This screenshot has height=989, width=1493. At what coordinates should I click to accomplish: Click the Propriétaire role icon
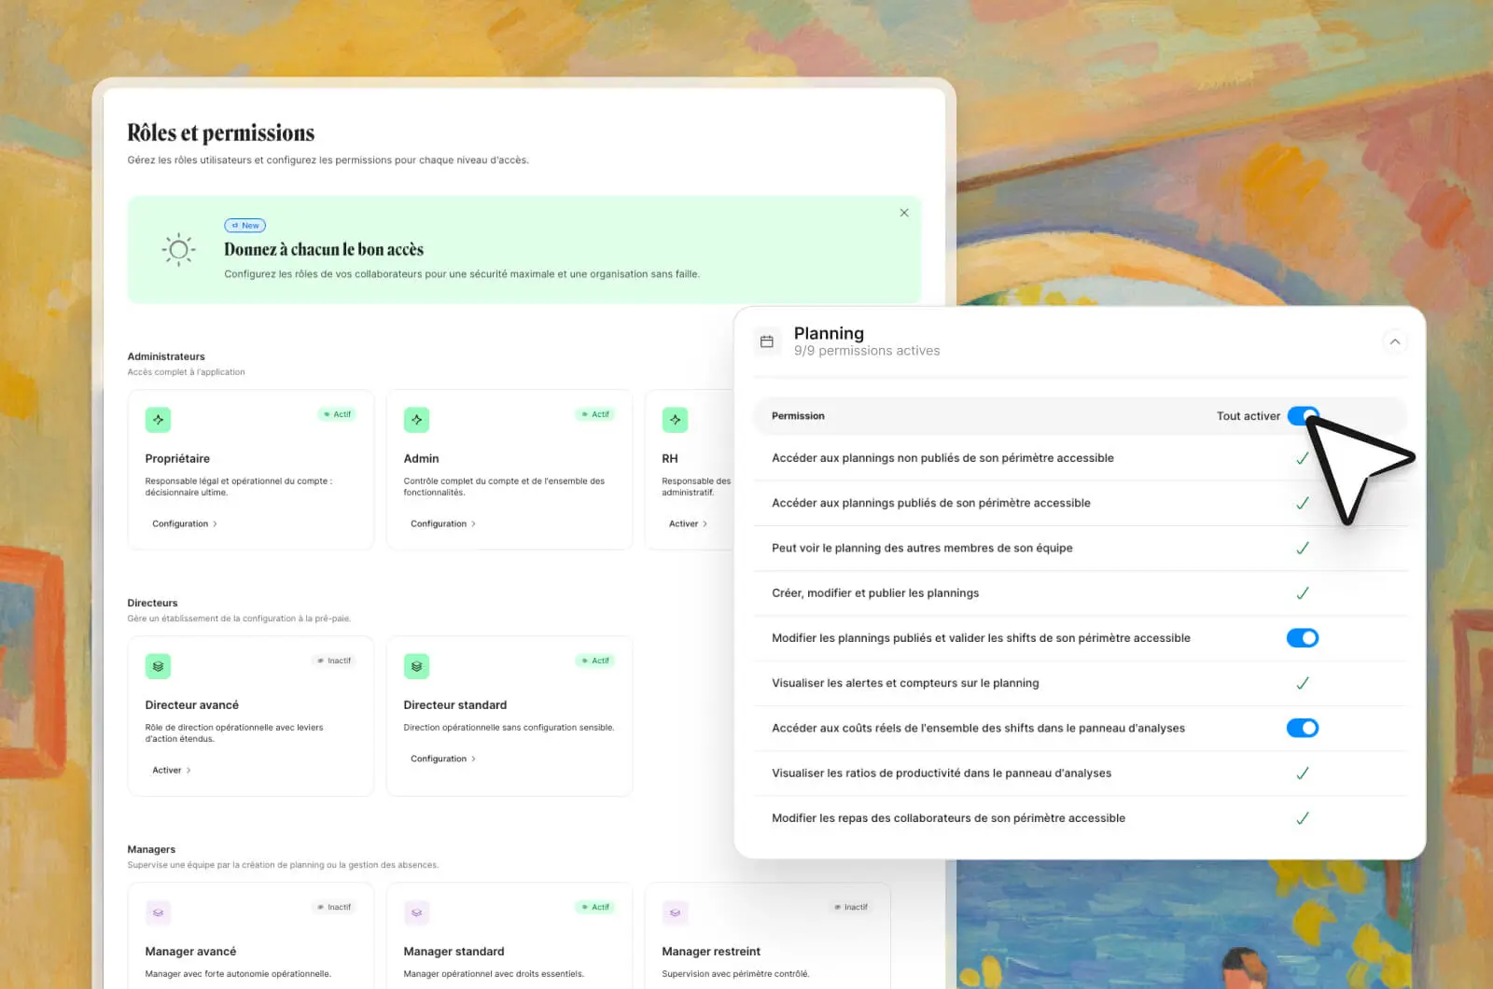pyautogui.click(x=159, y=420)
